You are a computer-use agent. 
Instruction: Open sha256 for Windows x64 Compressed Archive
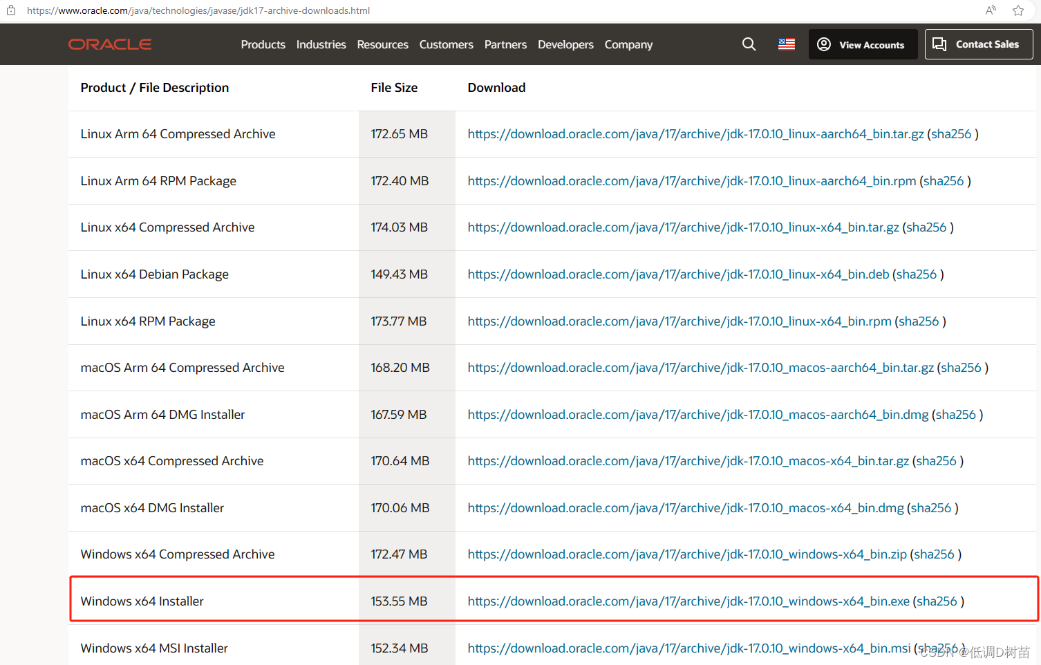pos(934,554)
